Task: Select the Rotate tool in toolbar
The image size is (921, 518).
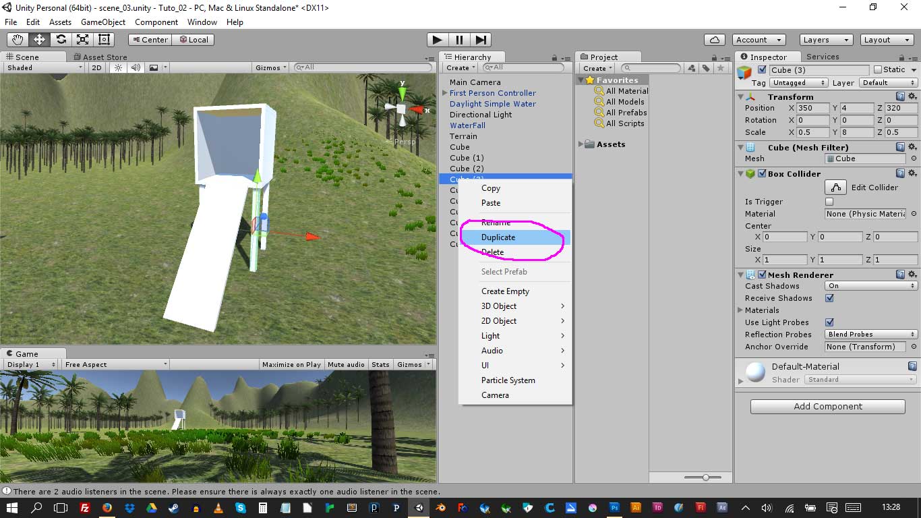Action: pos(61,40)
